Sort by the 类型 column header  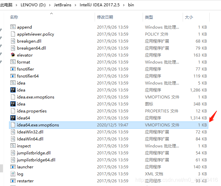(149, 17)
